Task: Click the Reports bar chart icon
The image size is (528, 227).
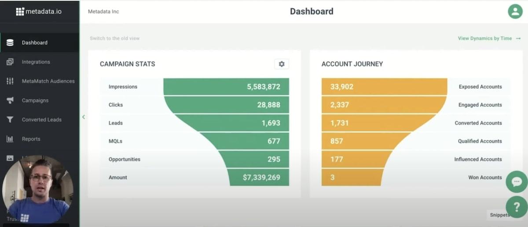Action: click(10, 139)
